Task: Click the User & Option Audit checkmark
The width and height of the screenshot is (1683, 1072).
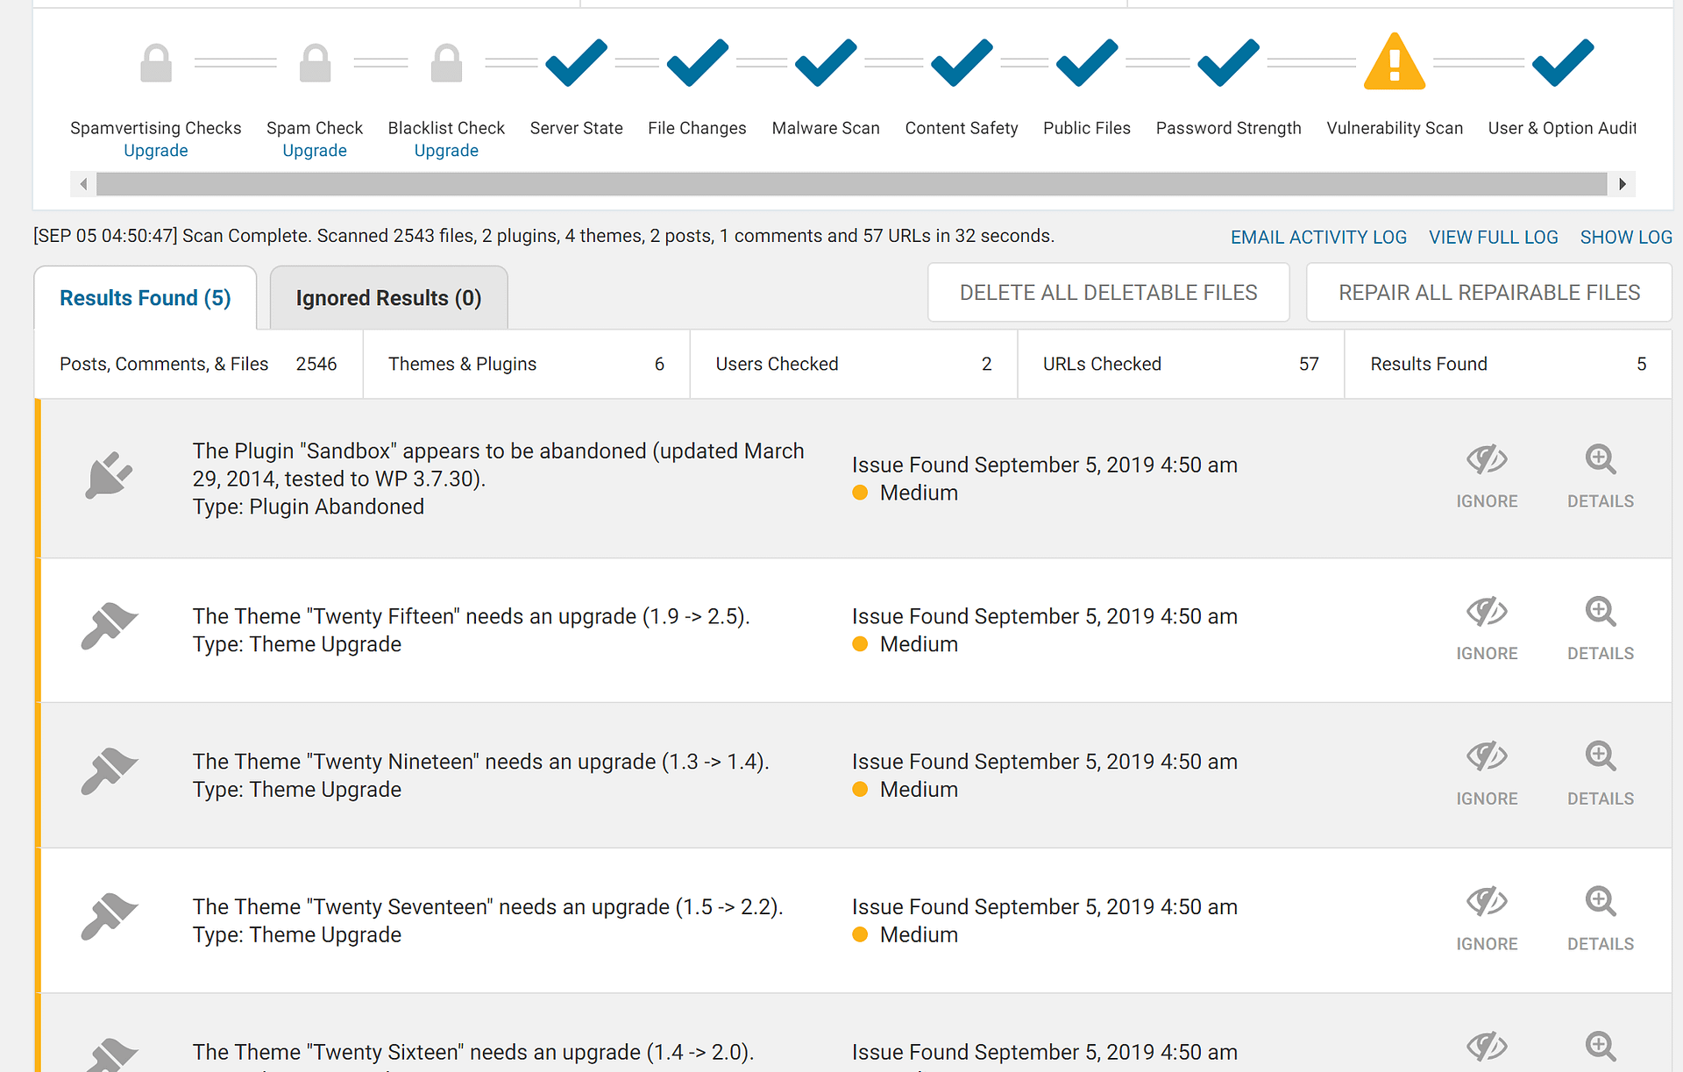Action: (x=1562, y=63)
